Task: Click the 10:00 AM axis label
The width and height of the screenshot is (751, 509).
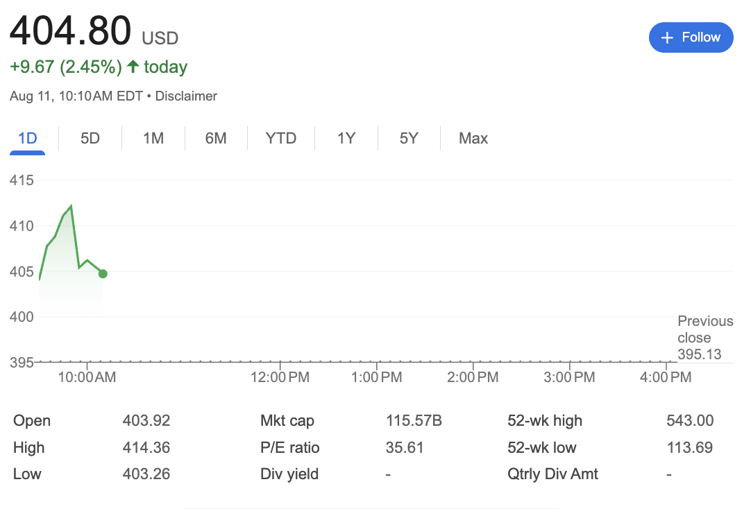Action: [87, 377]
